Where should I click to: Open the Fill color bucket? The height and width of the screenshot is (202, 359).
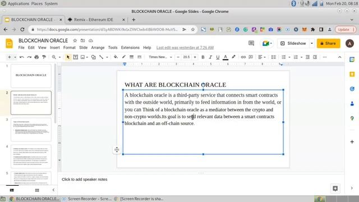[x=116, y=57]
